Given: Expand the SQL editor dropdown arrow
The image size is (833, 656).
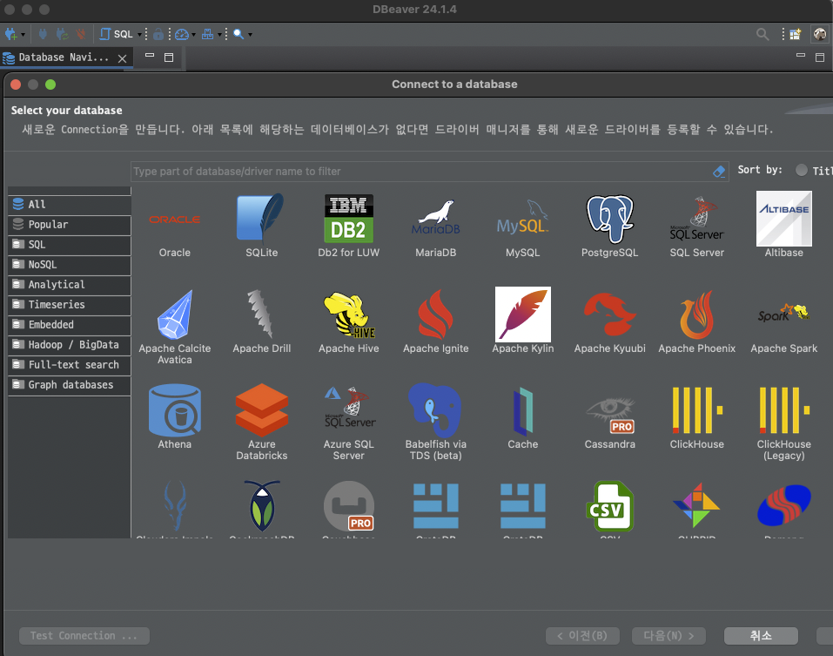Looking at the screenshot, I should (140, 35).
